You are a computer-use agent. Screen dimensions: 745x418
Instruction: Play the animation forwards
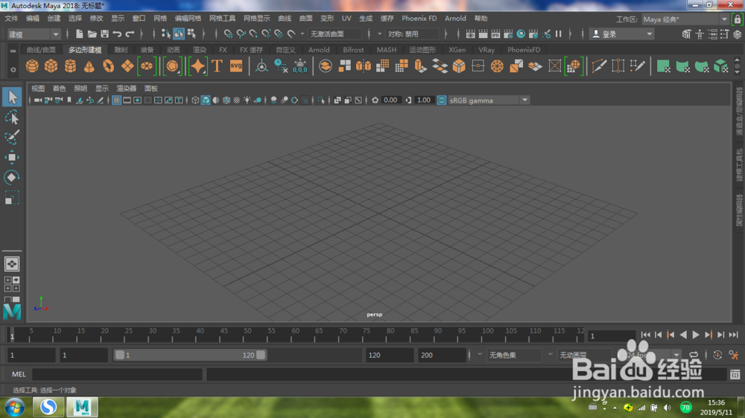[x=696, y=335]
